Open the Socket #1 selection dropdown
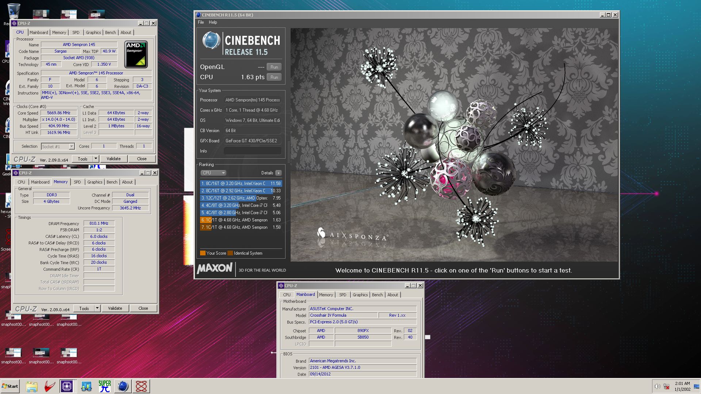The width and height of the screenshot is (701, 394). (x=58, y=147)
